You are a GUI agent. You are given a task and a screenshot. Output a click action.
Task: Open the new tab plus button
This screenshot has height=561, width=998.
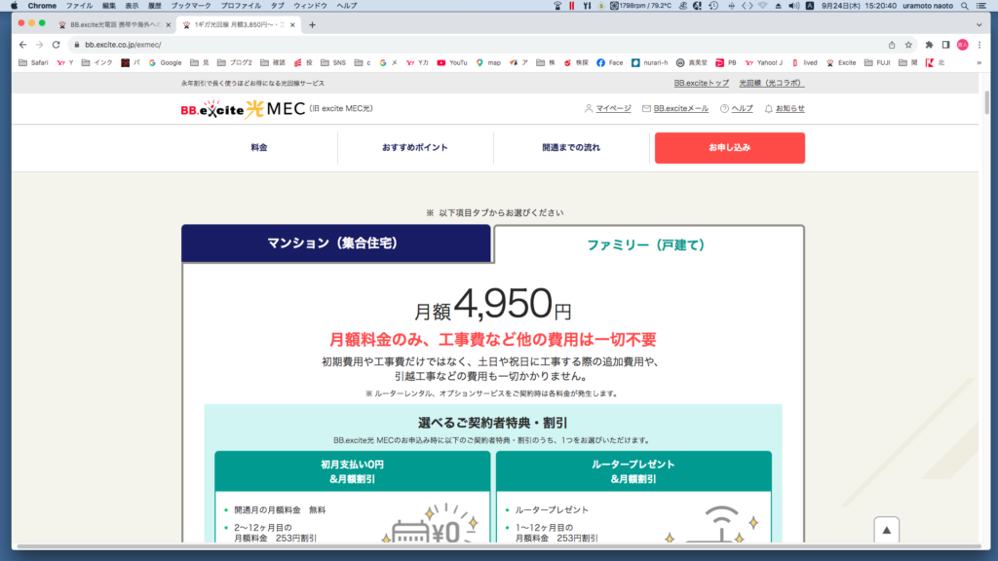[x=312, y=24]
